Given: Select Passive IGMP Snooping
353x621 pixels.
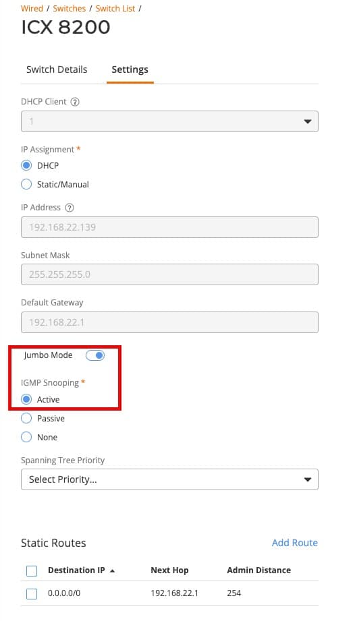Looking at the screenshot, I should coord(26,418).
